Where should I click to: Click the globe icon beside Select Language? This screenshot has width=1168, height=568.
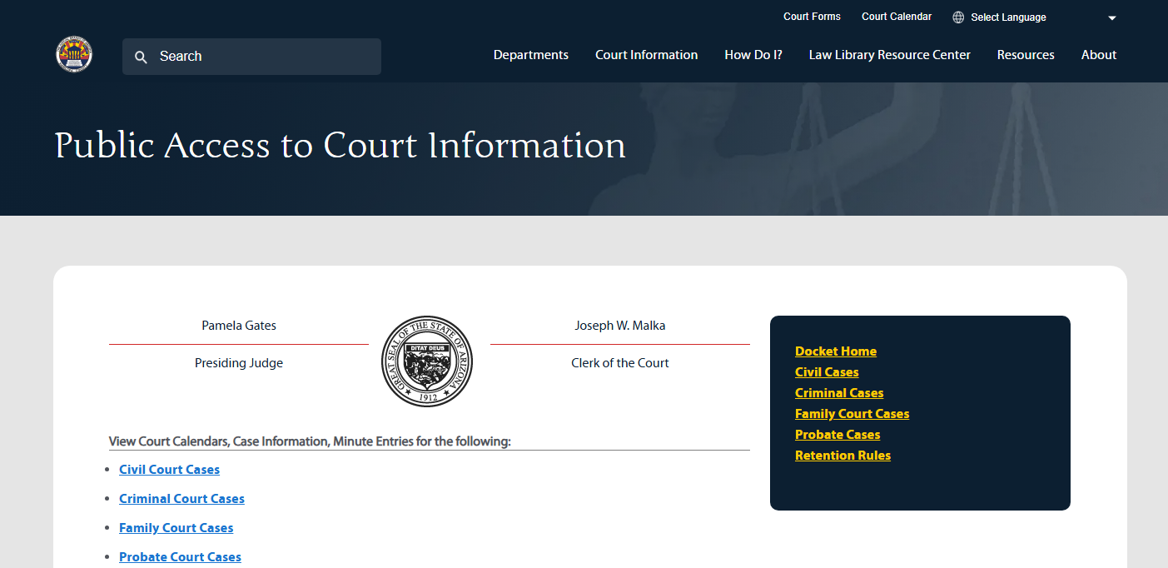tap(958, 17)
